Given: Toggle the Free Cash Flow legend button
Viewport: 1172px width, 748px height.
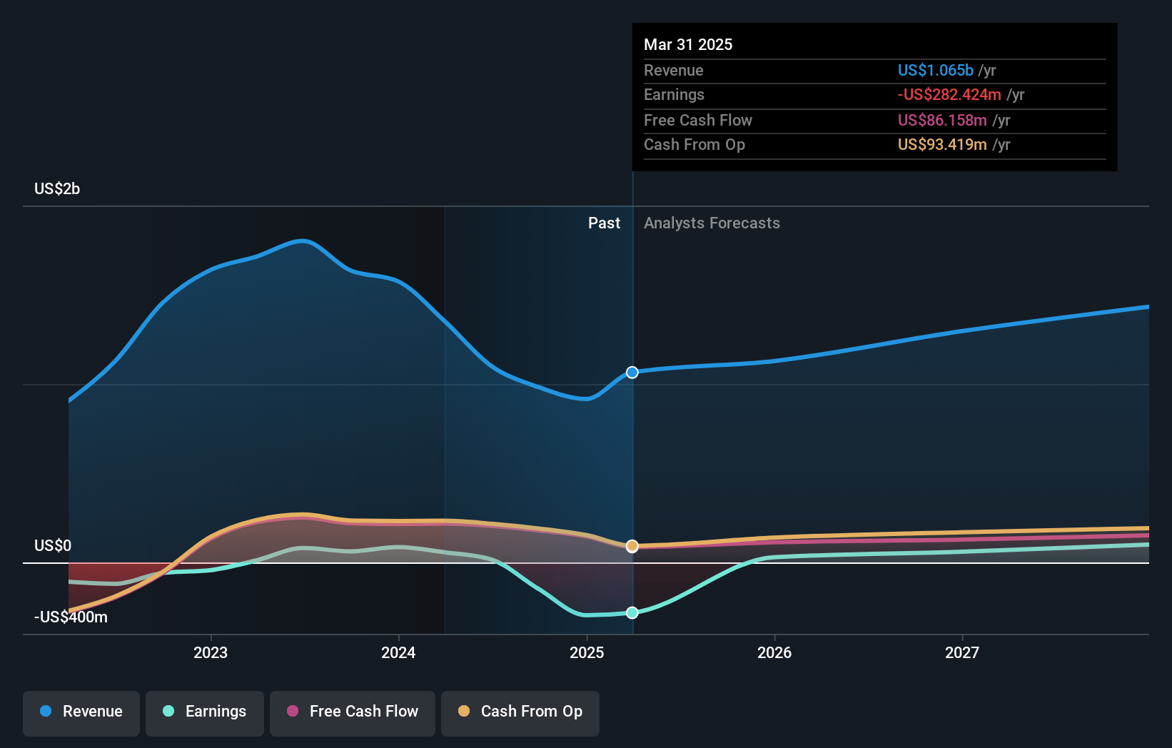Looking at the screenshot, I should 353,713.
